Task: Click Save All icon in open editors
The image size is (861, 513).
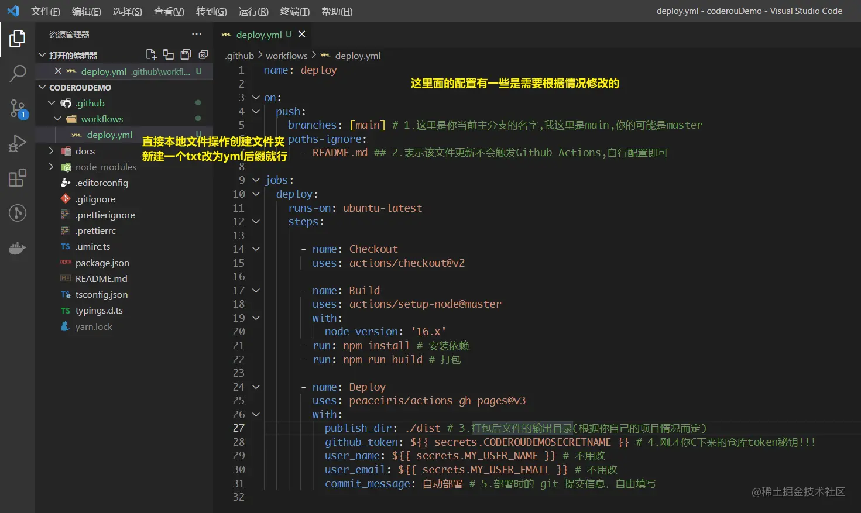Action: click(x=186, y=54)
